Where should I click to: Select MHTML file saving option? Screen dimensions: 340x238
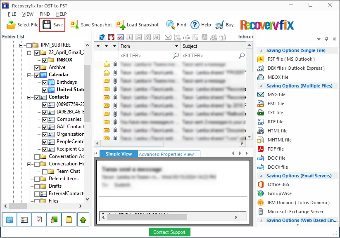point(280,140)
